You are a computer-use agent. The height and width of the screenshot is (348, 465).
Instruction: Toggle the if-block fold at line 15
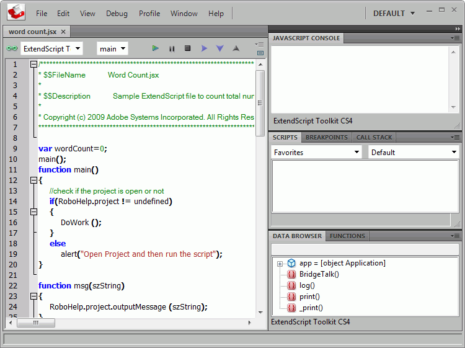pyautogui.click(x=33, y=212)
